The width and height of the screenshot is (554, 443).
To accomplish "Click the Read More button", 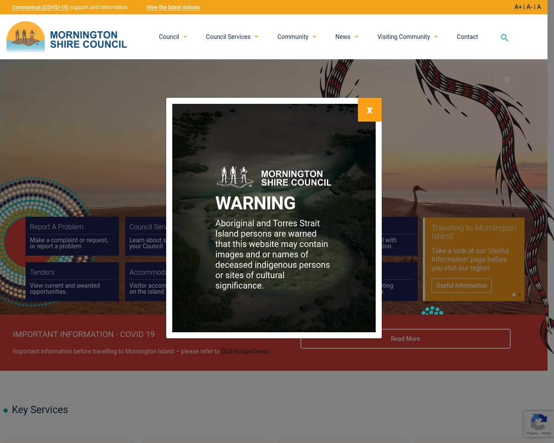I will click(x=405, y=339).
